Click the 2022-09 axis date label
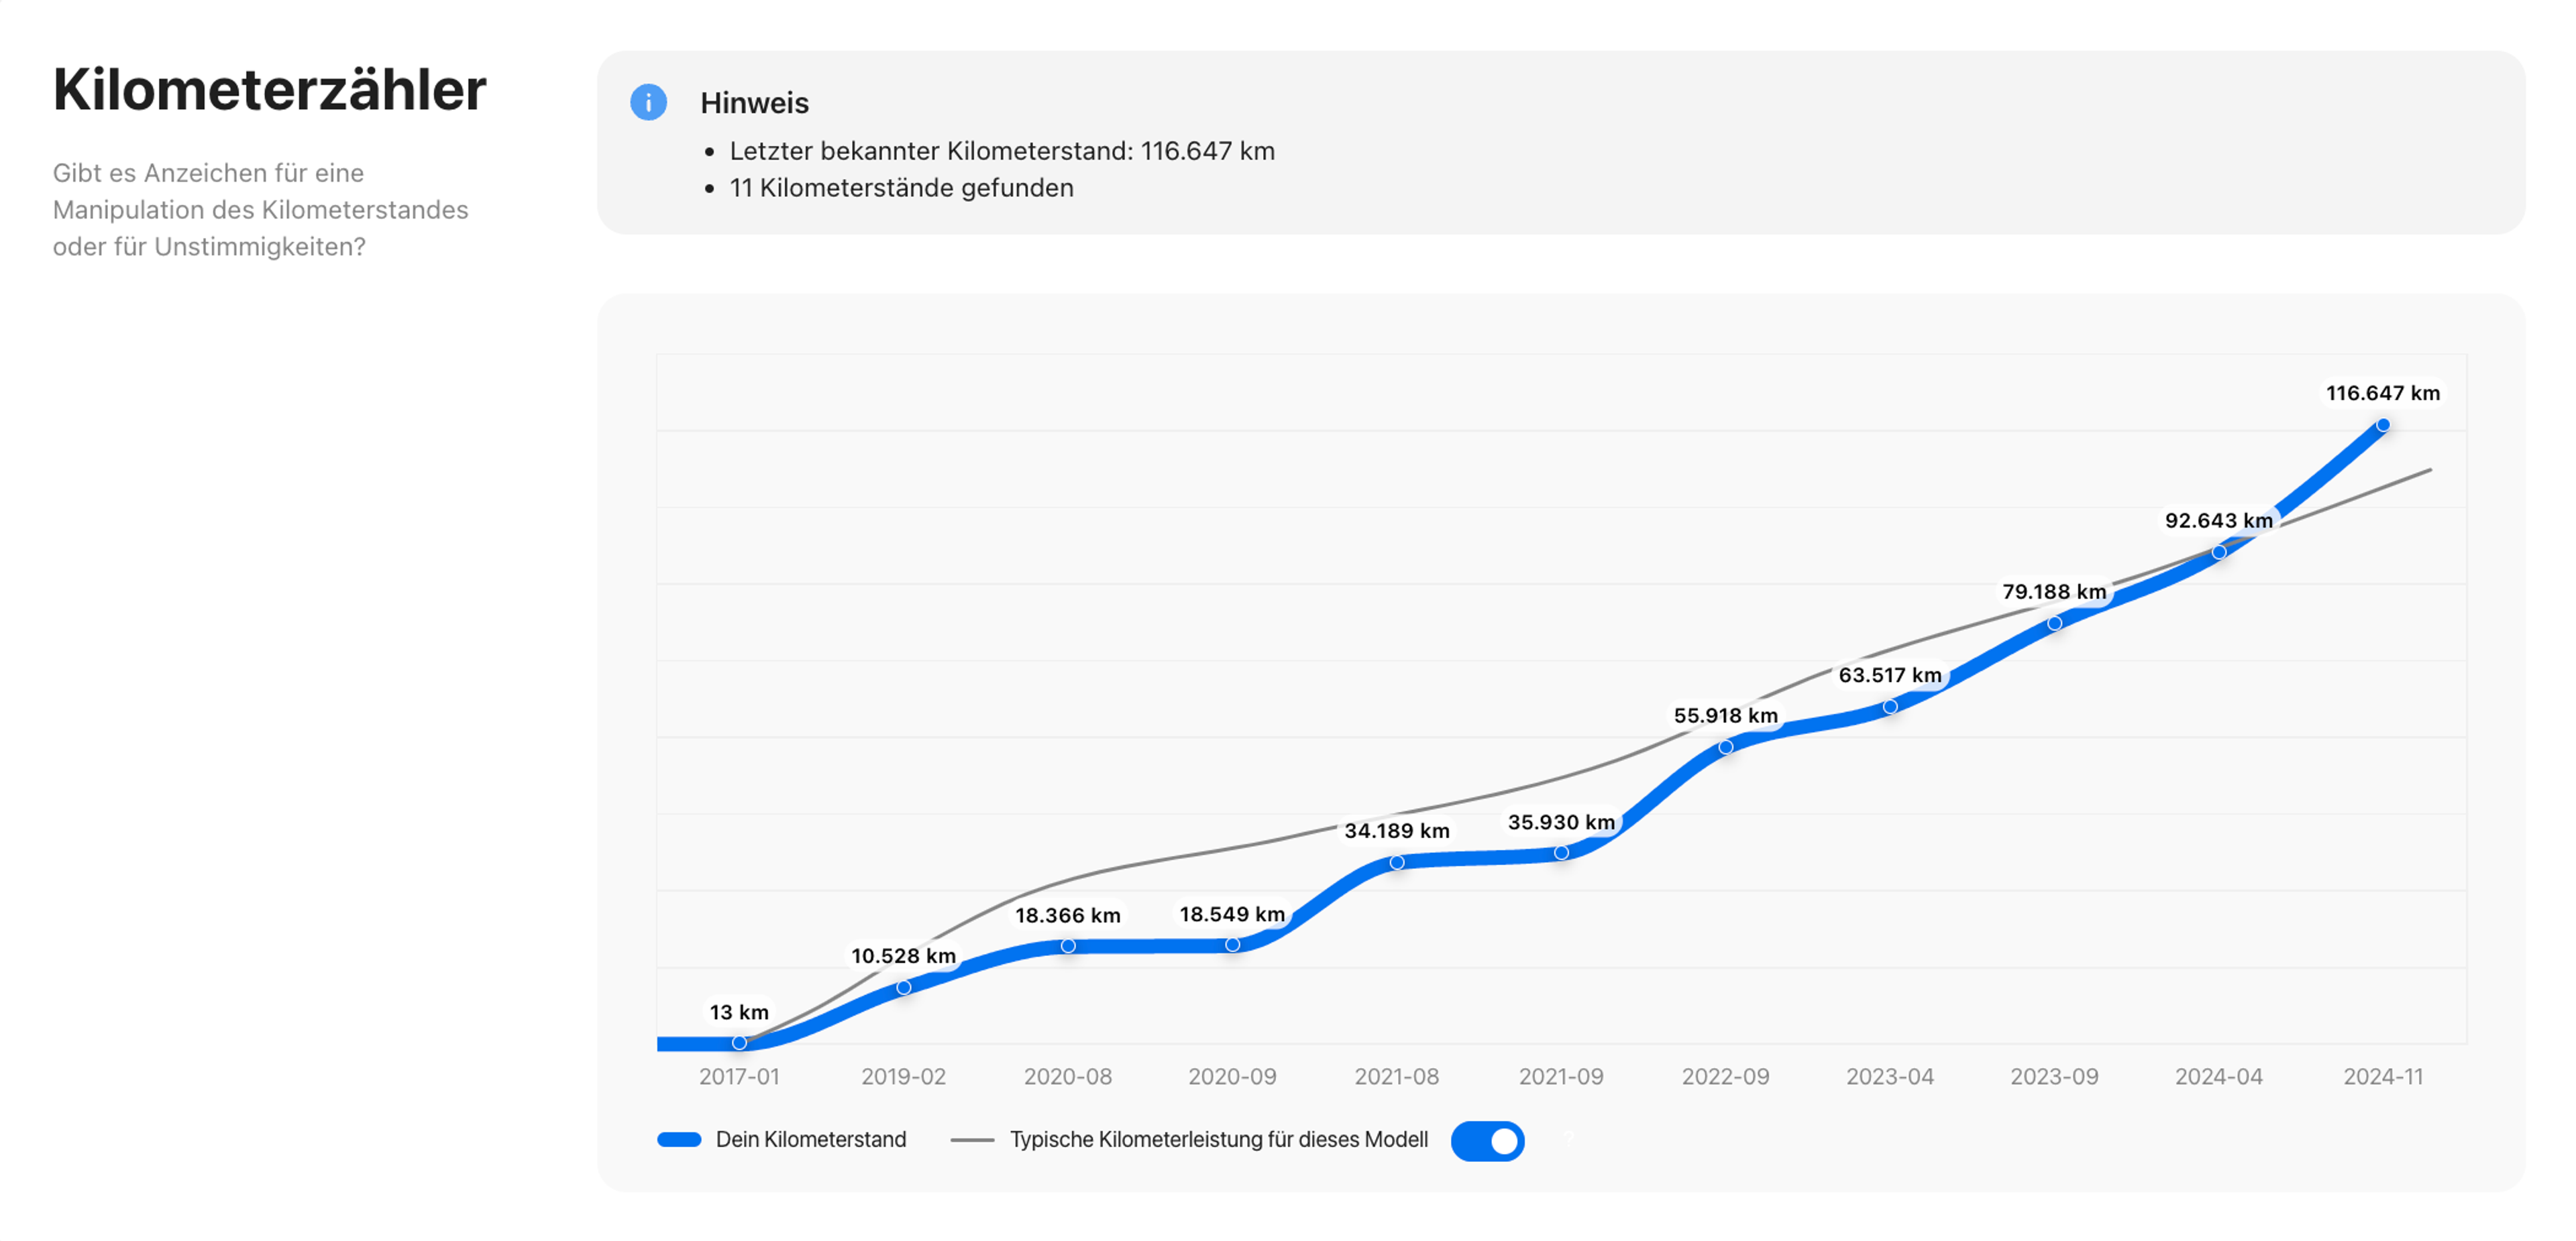Viewport: 2576px width, 1241px height. click(1725, 1077)
